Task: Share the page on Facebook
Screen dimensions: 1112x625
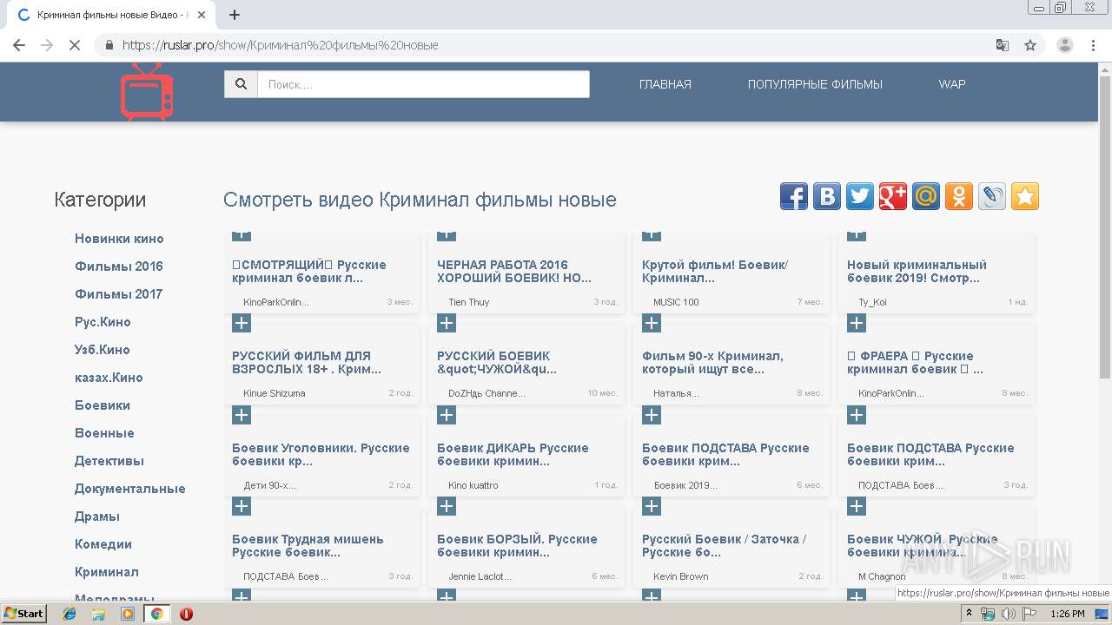Action: [x=794, y=197]
